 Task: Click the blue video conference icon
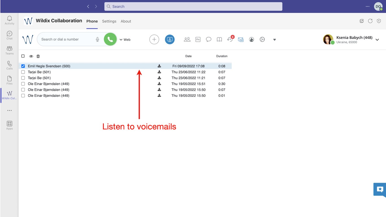click(170, 40)
